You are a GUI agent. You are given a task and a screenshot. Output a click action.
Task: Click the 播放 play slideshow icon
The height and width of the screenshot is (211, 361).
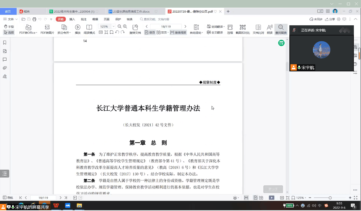pos(78,29)
